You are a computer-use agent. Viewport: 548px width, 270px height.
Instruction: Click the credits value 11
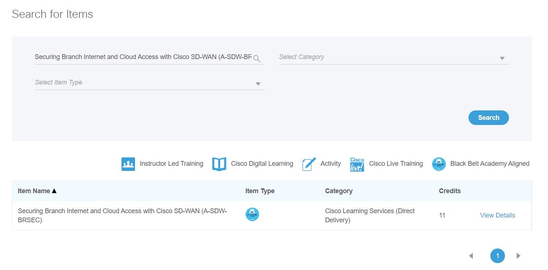pos(442,215)
